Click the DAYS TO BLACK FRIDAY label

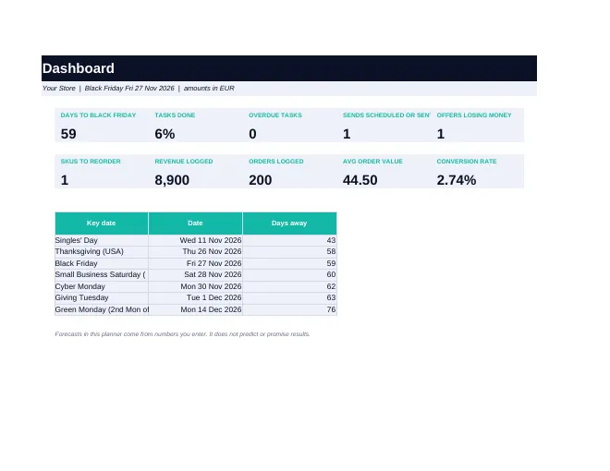[x=98, y=115]
